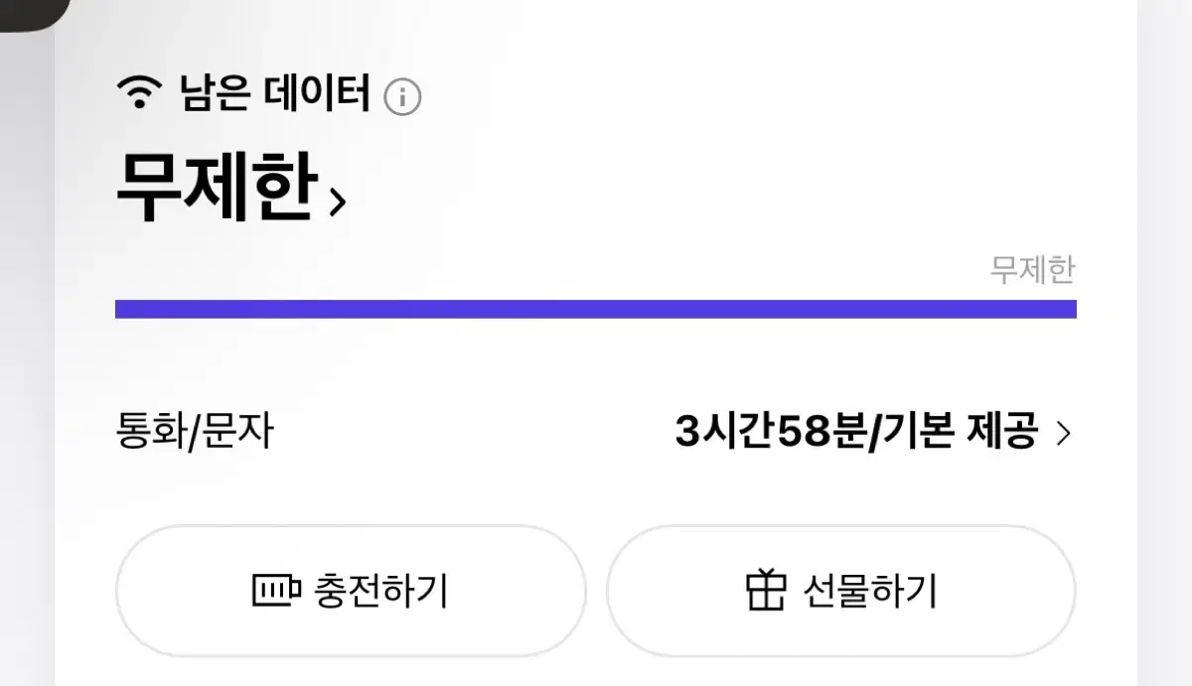This screenshot has height=686, width=1192.
Task: Tap the 선물하기 text label
Action: 870,591
